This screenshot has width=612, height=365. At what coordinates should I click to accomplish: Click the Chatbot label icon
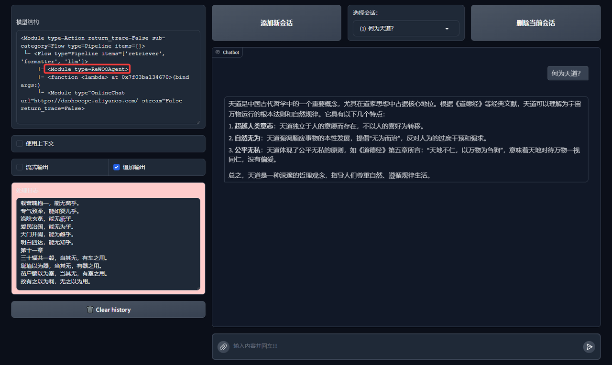click(218, 52)
